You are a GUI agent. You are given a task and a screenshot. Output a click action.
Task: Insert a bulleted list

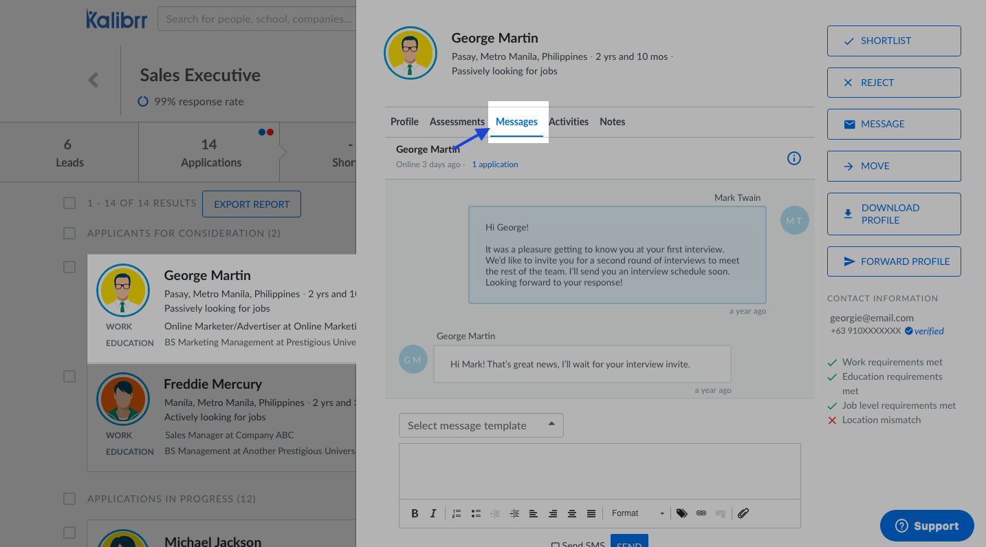476,513
